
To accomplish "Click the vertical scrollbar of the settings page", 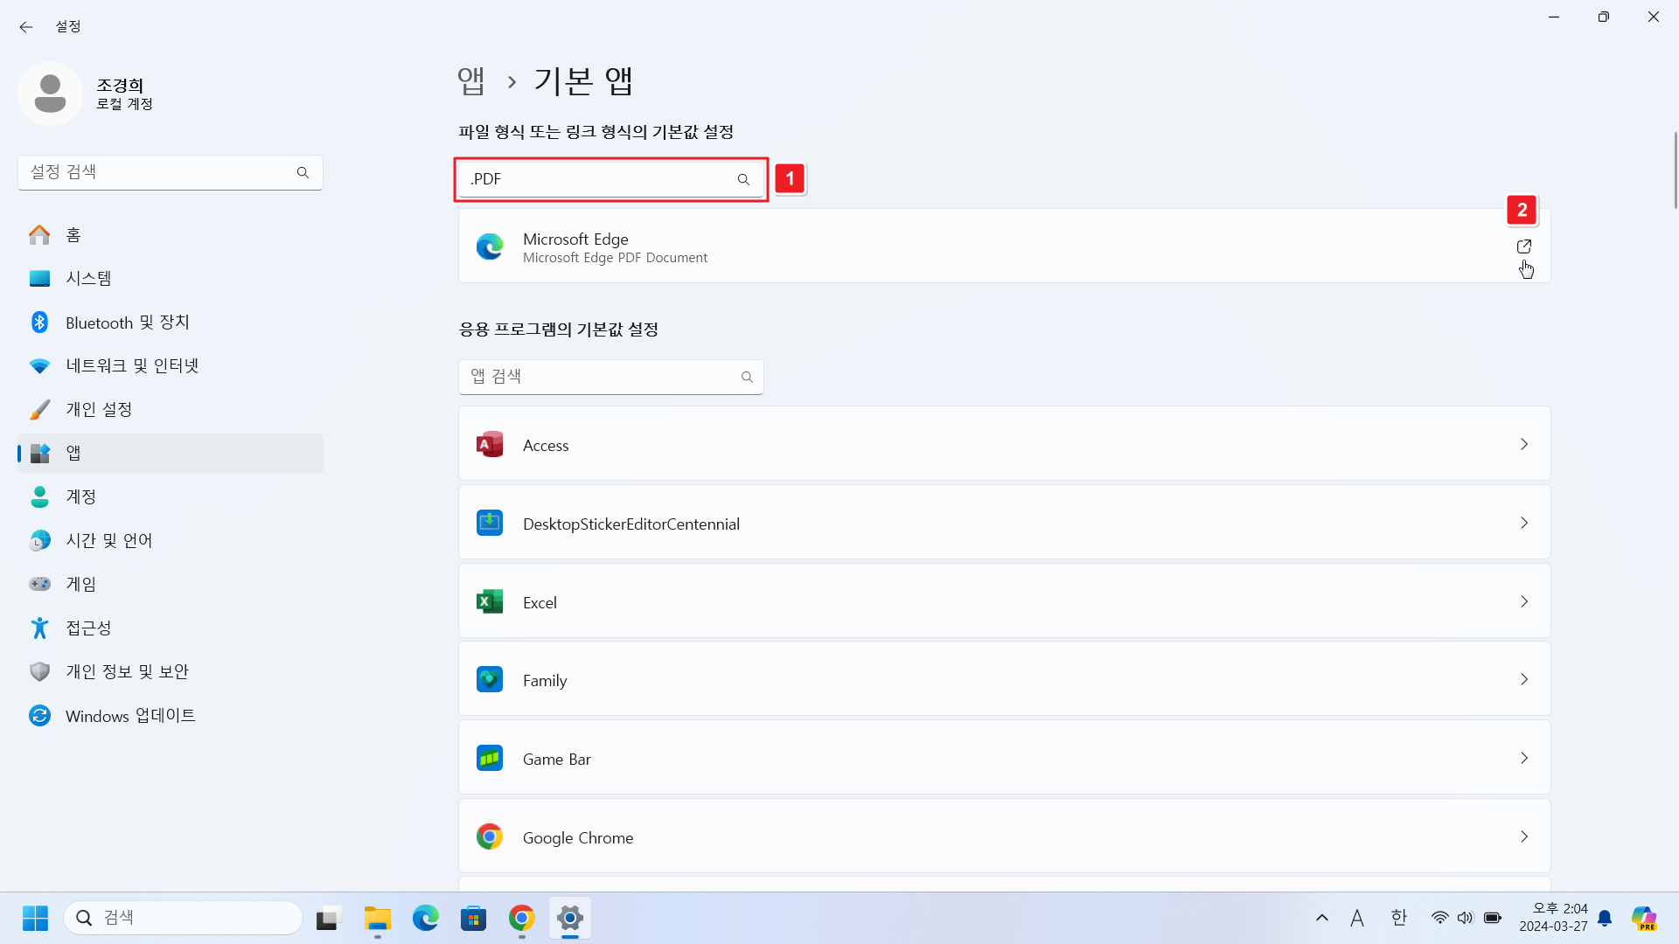I will tap(1676, 170).
